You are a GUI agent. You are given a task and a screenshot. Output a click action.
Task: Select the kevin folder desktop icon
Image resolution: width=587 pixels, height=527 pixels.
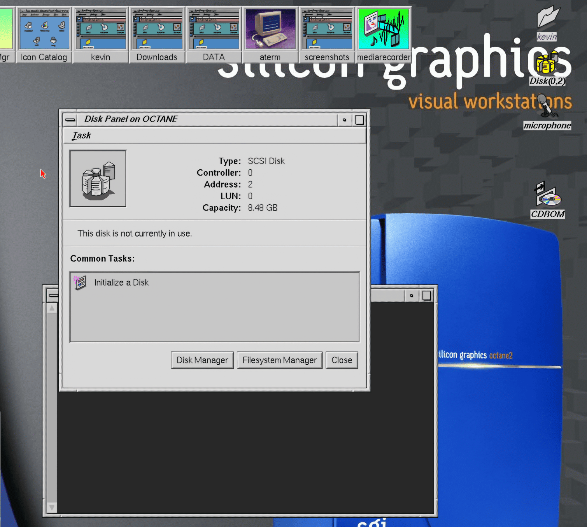(x=547, y=23)
